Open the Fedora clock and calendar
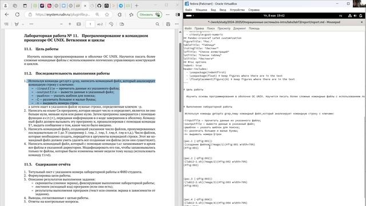The image size is (366, 206). pos(274,15)
